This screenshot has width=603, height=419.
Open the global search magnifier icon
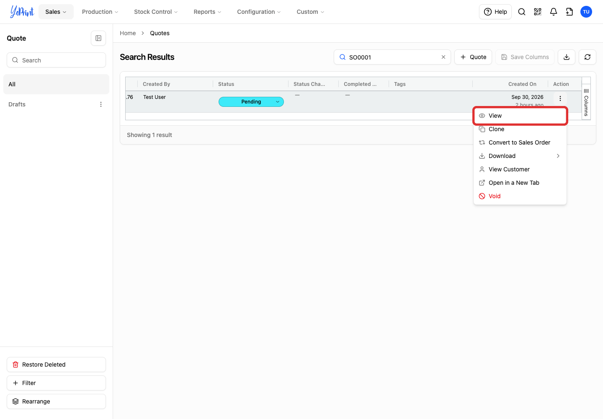pyautogui.click(x=522, y=12)
